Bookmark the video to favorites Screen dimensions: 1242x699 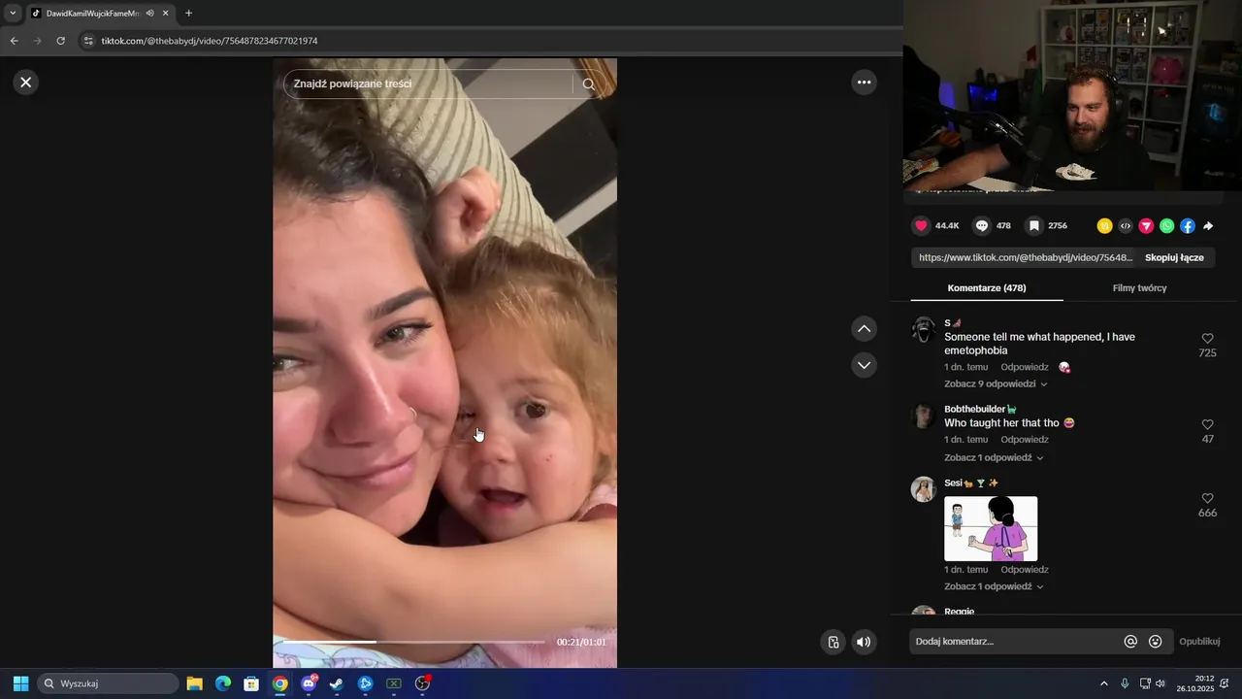[1034, 226]
